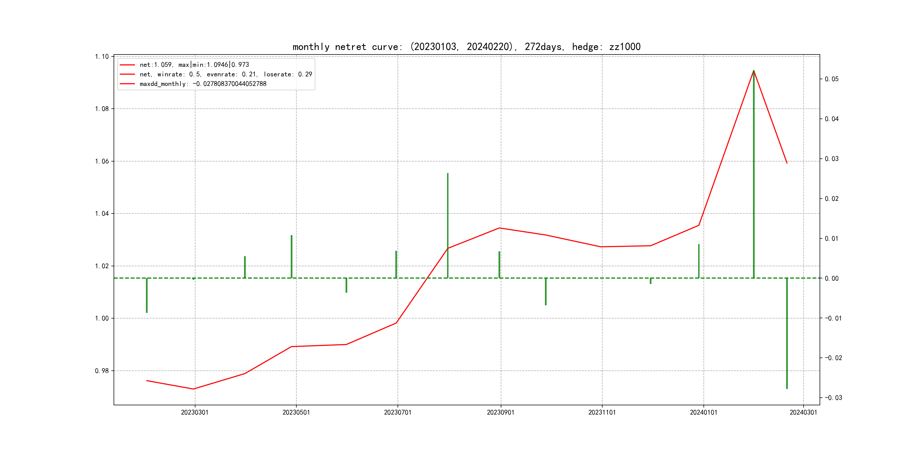
Task: Click the tallest green bar peak
Action: pos(754,71)
